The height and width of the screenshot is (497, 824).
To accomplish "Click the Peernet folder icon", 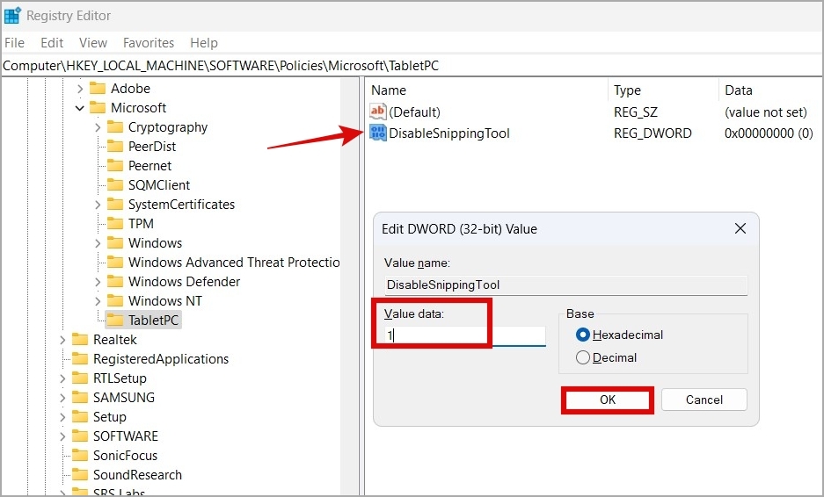I will pos(114,166).
